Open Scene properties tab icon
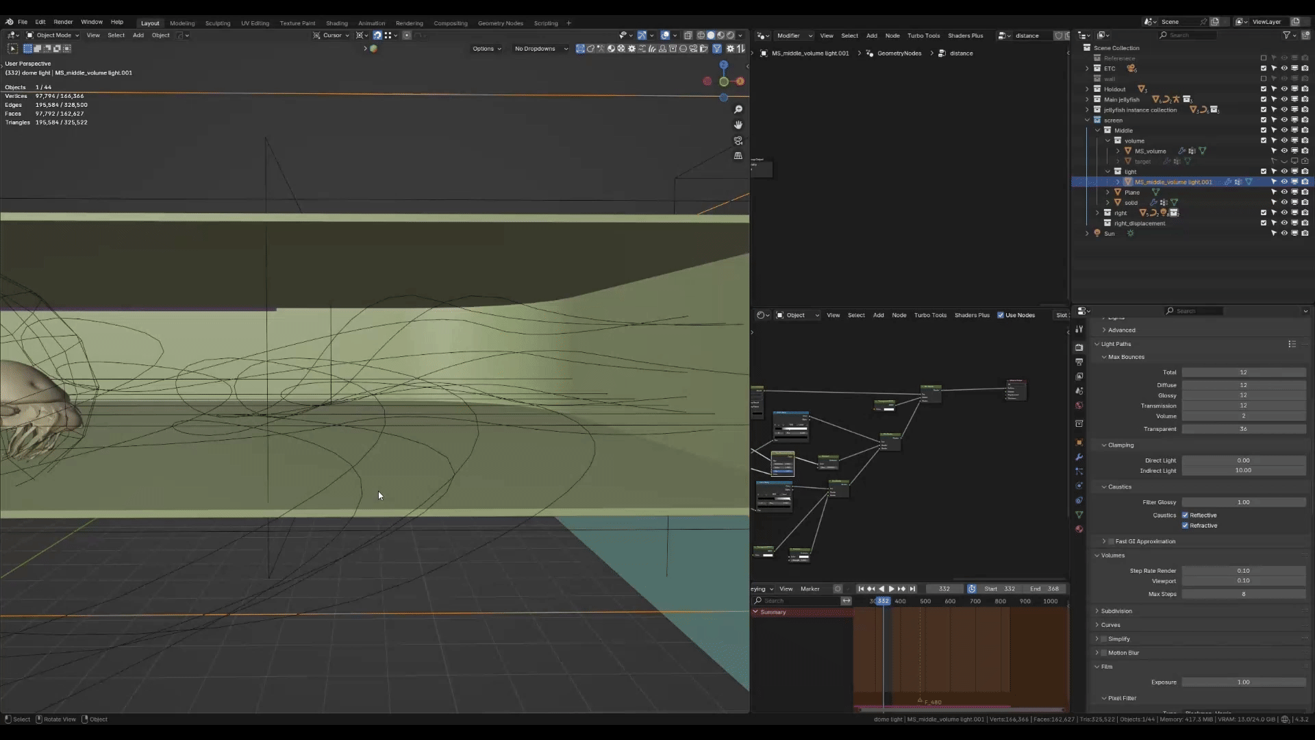Image resolution: width=1315 pixels, height=740 pixels. tap(1079, 391)
